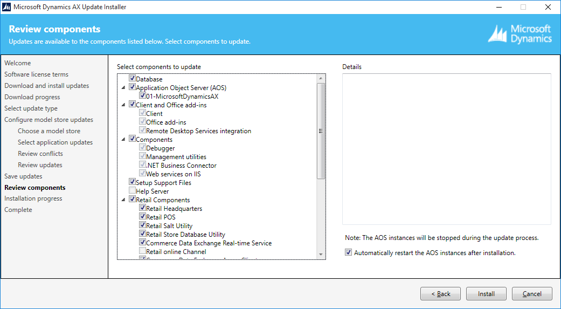Check the Help Server checkbox
561x309 pixels.
[x=132, y=190]
